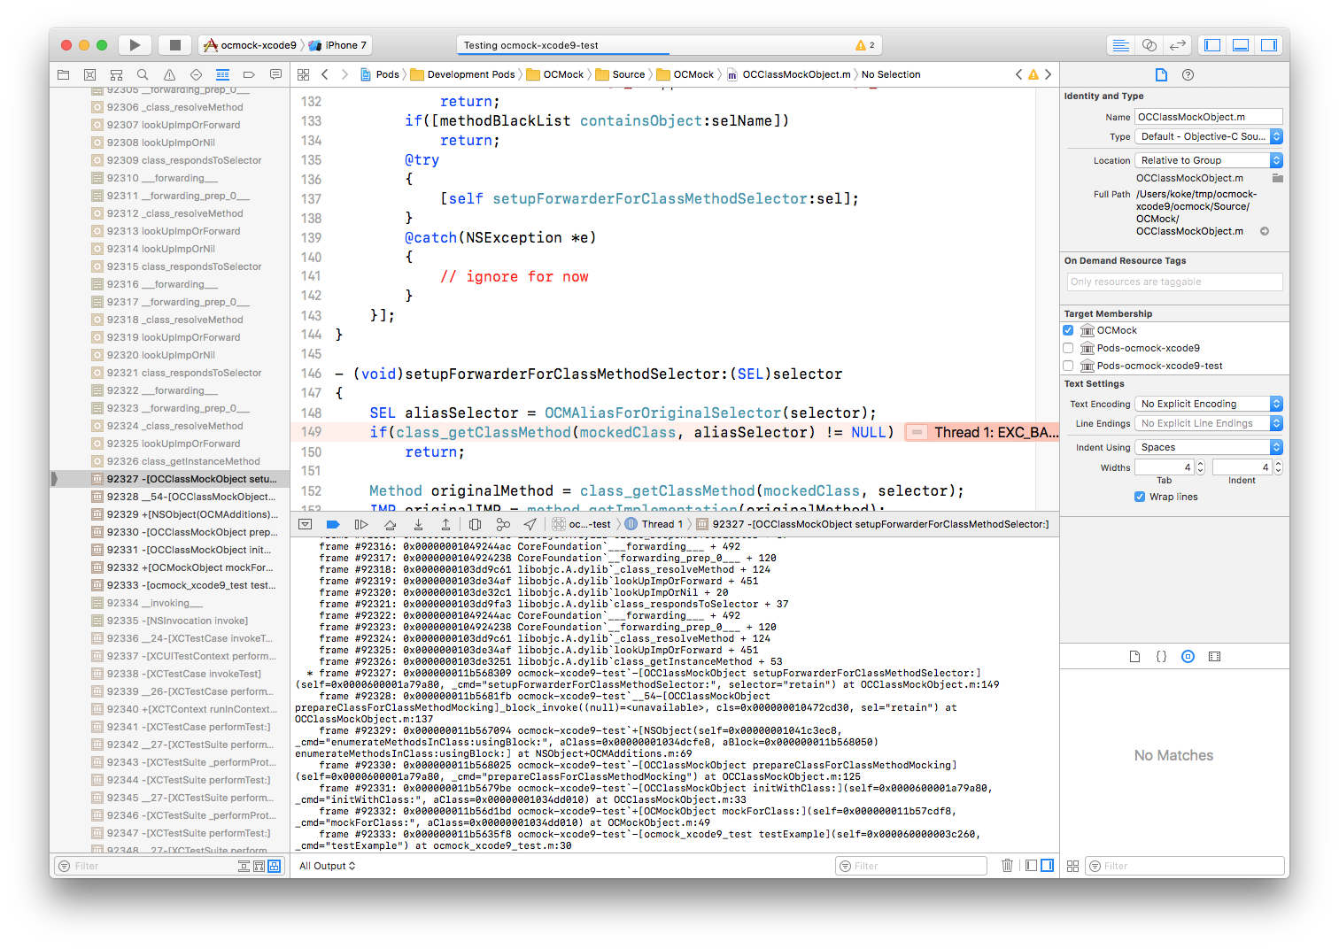1339x949 pixels.
Task: Open the Symbol navigator
Action: click(x=116, y=75)
